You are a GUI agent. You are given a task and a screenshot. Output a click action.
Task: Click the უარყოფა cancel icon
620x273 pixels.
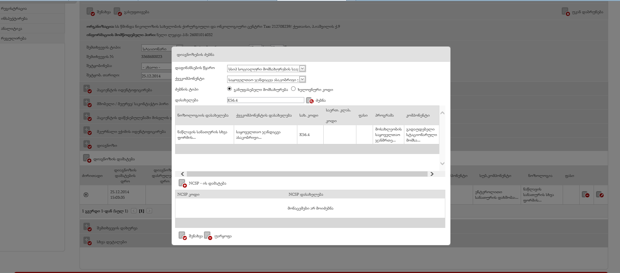pos(208,236)
